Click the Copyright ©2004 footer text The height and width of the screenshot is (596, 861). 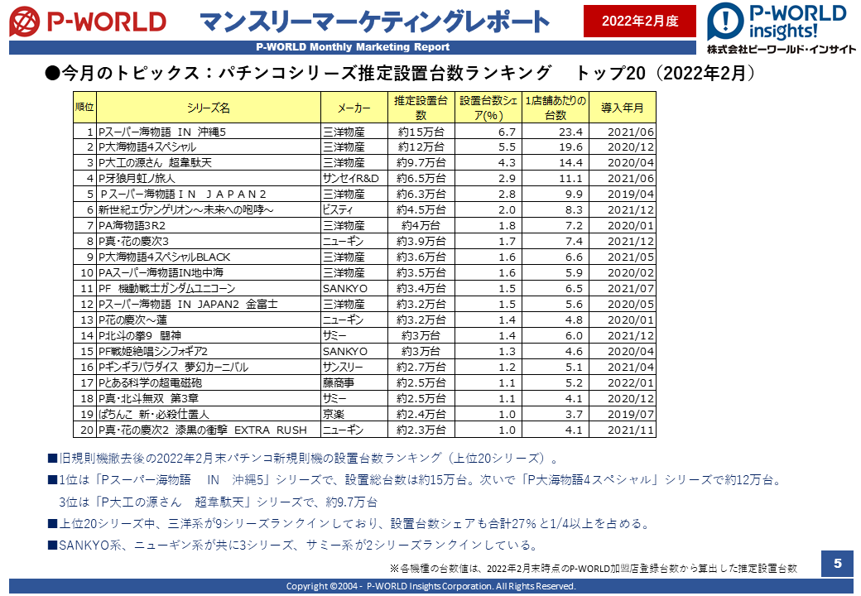pos(431,586)
